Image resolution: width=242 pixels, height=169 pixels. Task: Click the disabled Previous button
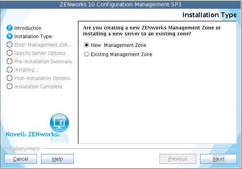pos(177,159)
